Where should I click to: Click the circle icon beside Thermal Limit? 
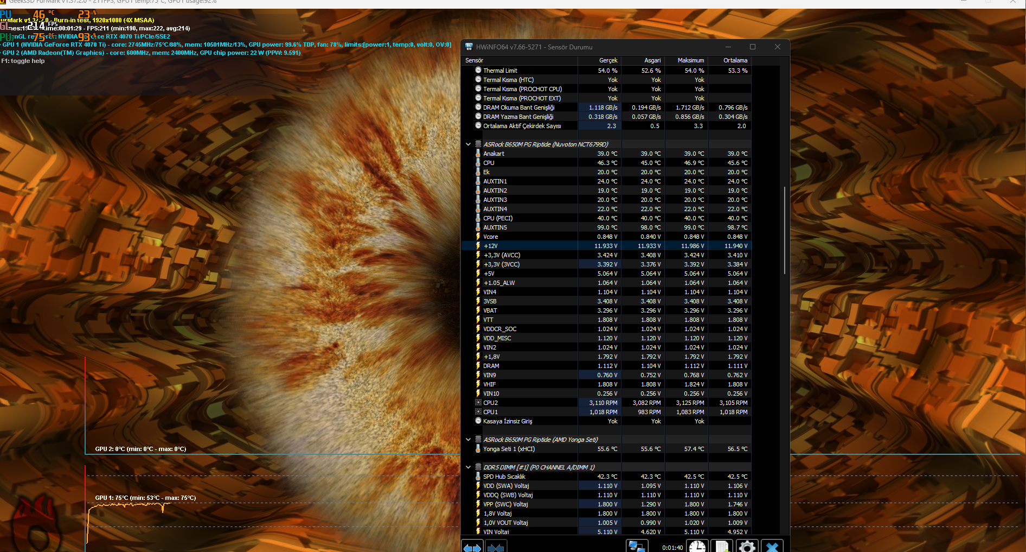(478, 71)
